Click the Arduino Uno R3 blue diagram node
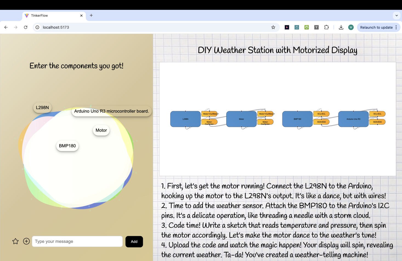This screenshot has width=402, height=261. [353, 119]
